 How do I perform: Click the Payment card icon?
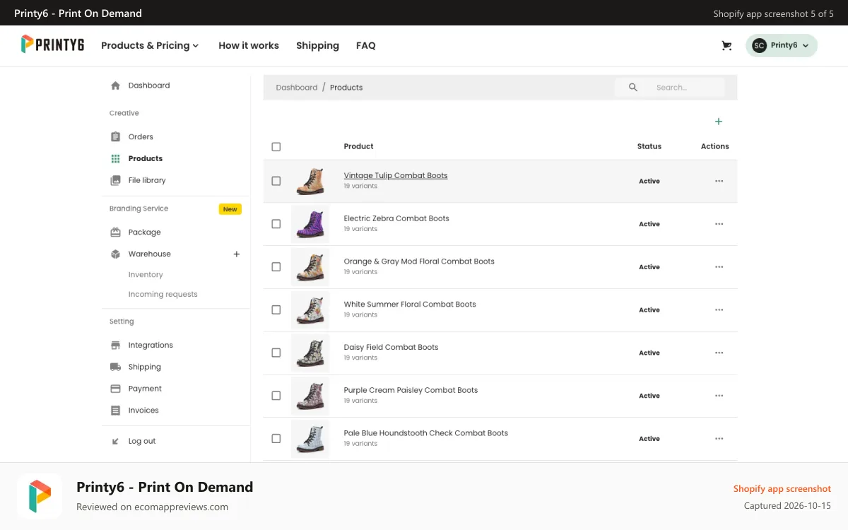click(x=115, y=389)
